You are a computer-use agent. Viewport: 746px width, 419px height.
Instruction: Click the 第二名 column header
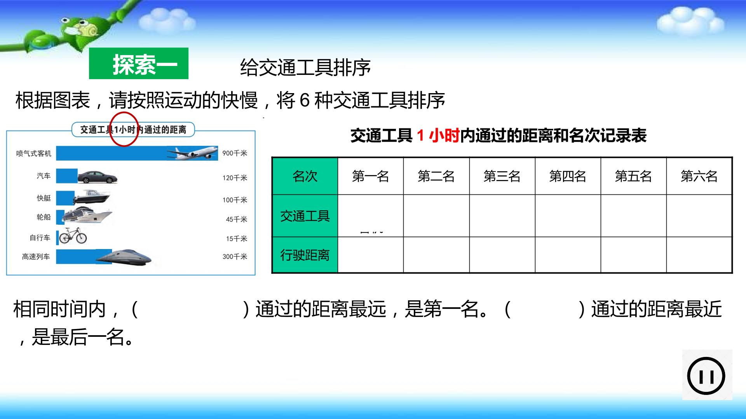436,176
